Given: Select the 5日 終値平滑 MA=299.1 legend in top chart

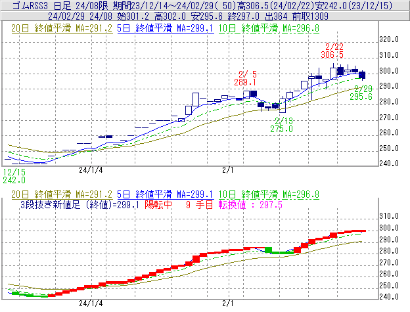Looking at the screenshot, I should [166, 28].
